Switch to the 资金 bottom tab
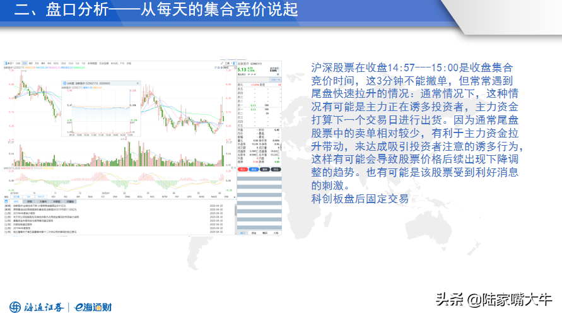 pyautogui.click(x=254, y=233)
